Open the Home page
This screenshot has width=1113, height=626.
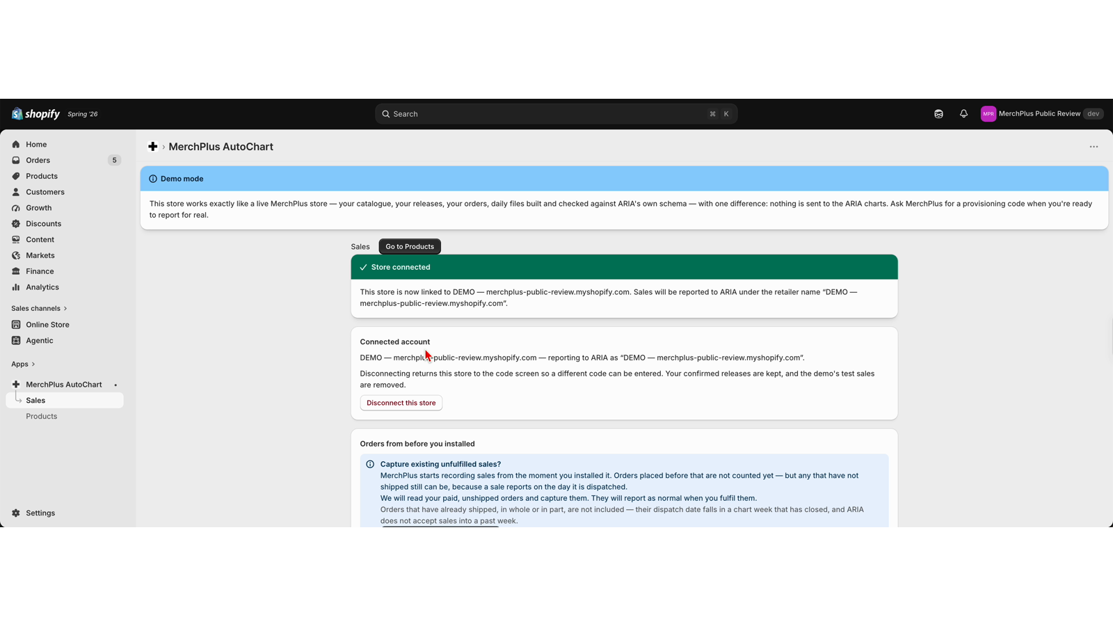65,145
